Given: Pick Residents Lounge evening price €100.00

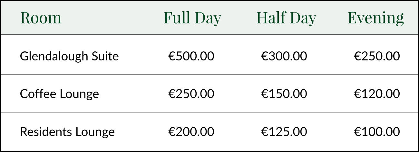Looking at the screenshot, I should tap(377, 132).
